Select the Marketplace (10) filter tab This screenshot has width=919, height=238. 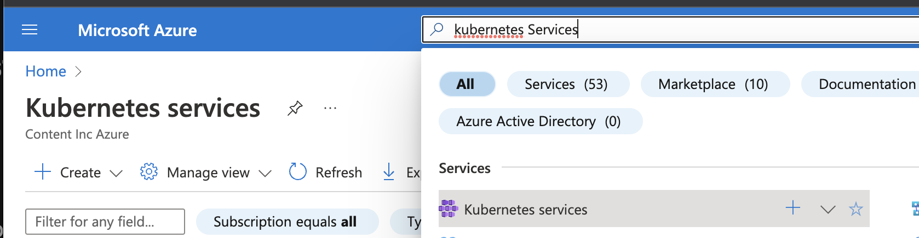715,84
